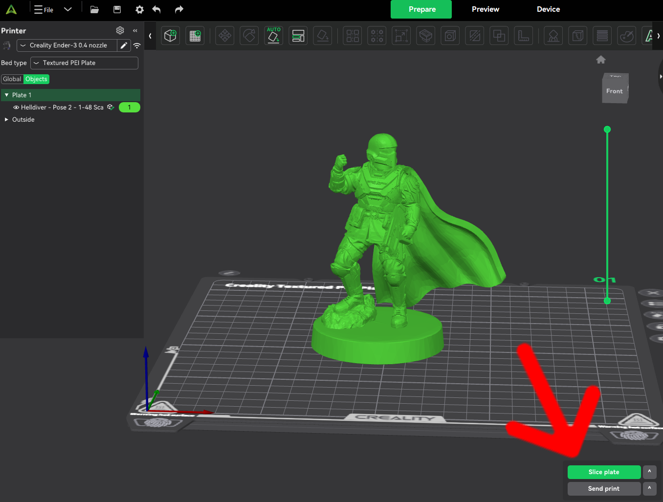Open the Device tab
Screen dimensions: 663x502
548,9
